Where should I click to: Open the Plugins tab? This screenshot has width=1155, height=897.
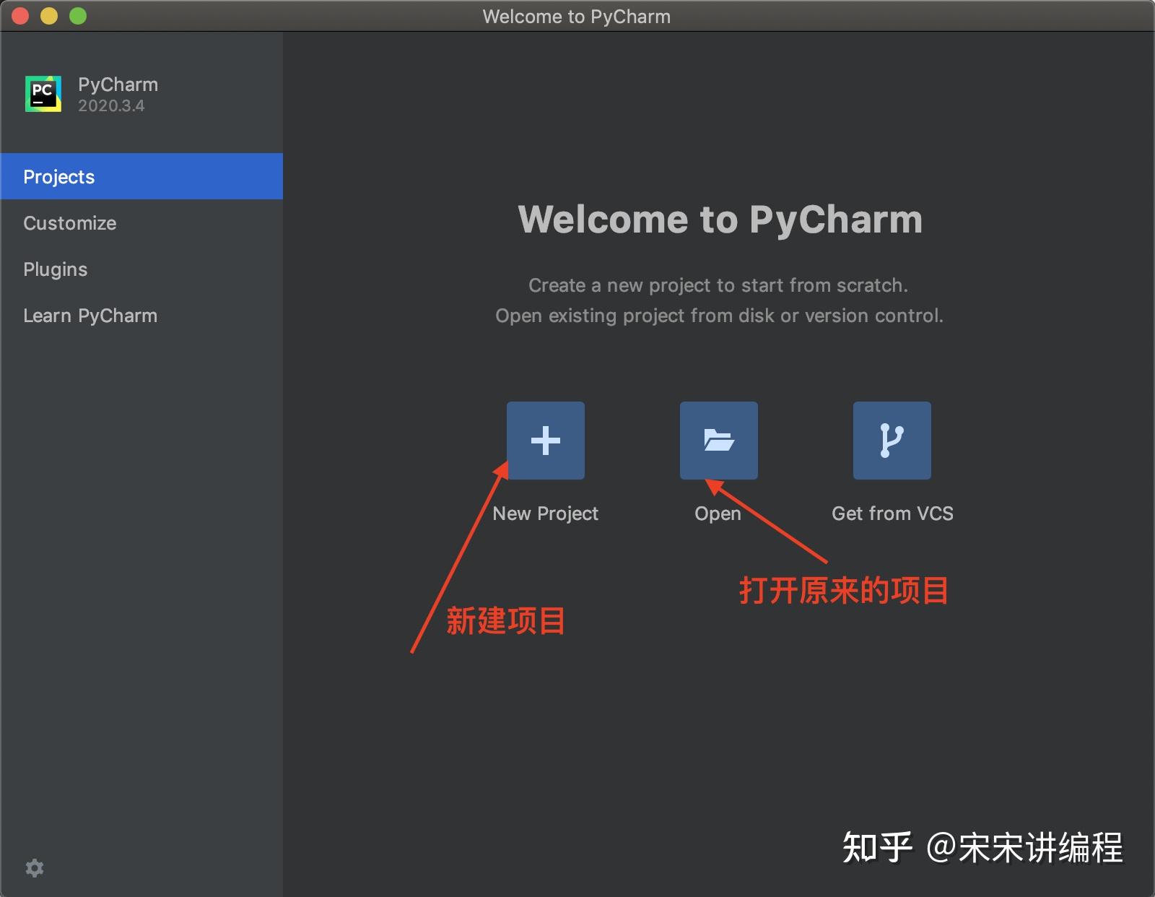pyautogui.click(x=141, y=269)
